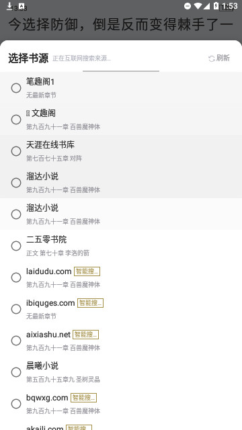Image resolution: width=242 pixels, height=430 pixels.
Task: Select the 笔趣阁1 radio button
Action: coord(16,88)
